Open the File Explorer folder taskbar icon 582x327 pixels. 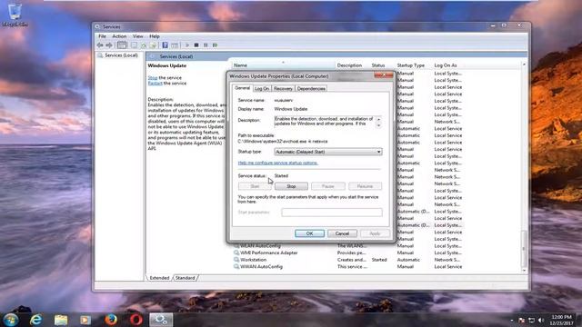tap(61, 320)
